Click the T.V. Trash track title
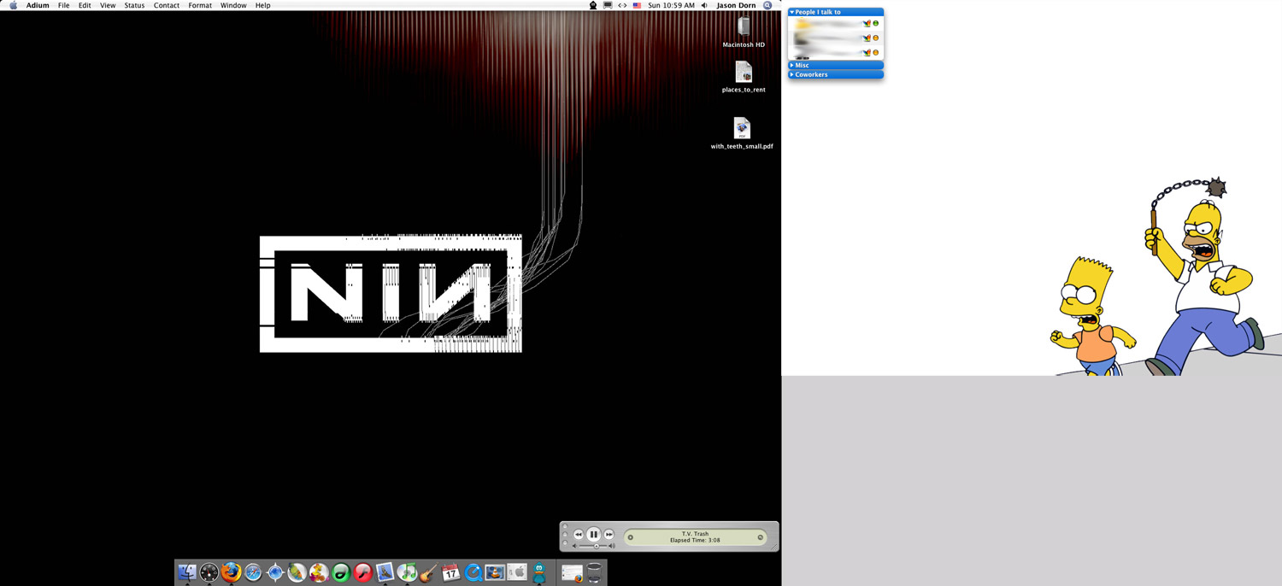Image resolution: width=1282 pixels, height=586 pixels. click(695, 534)
